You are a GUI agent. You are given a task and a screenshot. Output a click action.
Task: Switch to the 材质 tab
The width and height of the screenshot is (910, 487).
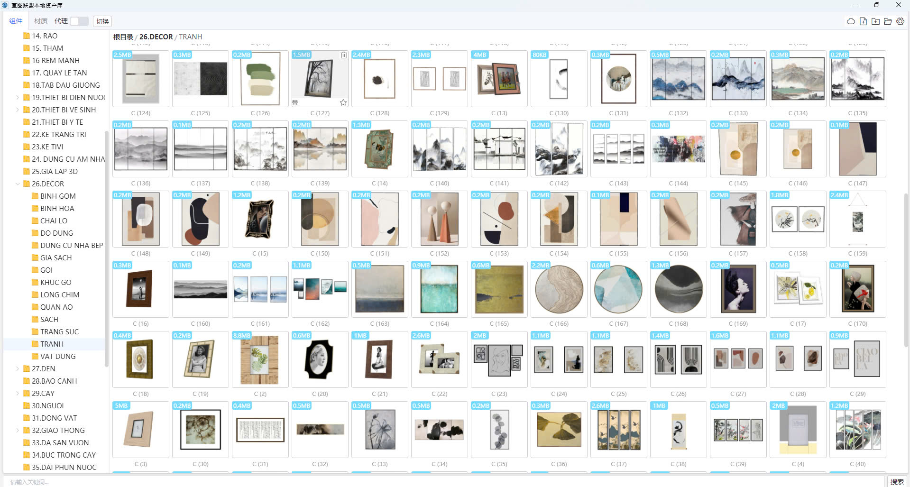point(41,21)
